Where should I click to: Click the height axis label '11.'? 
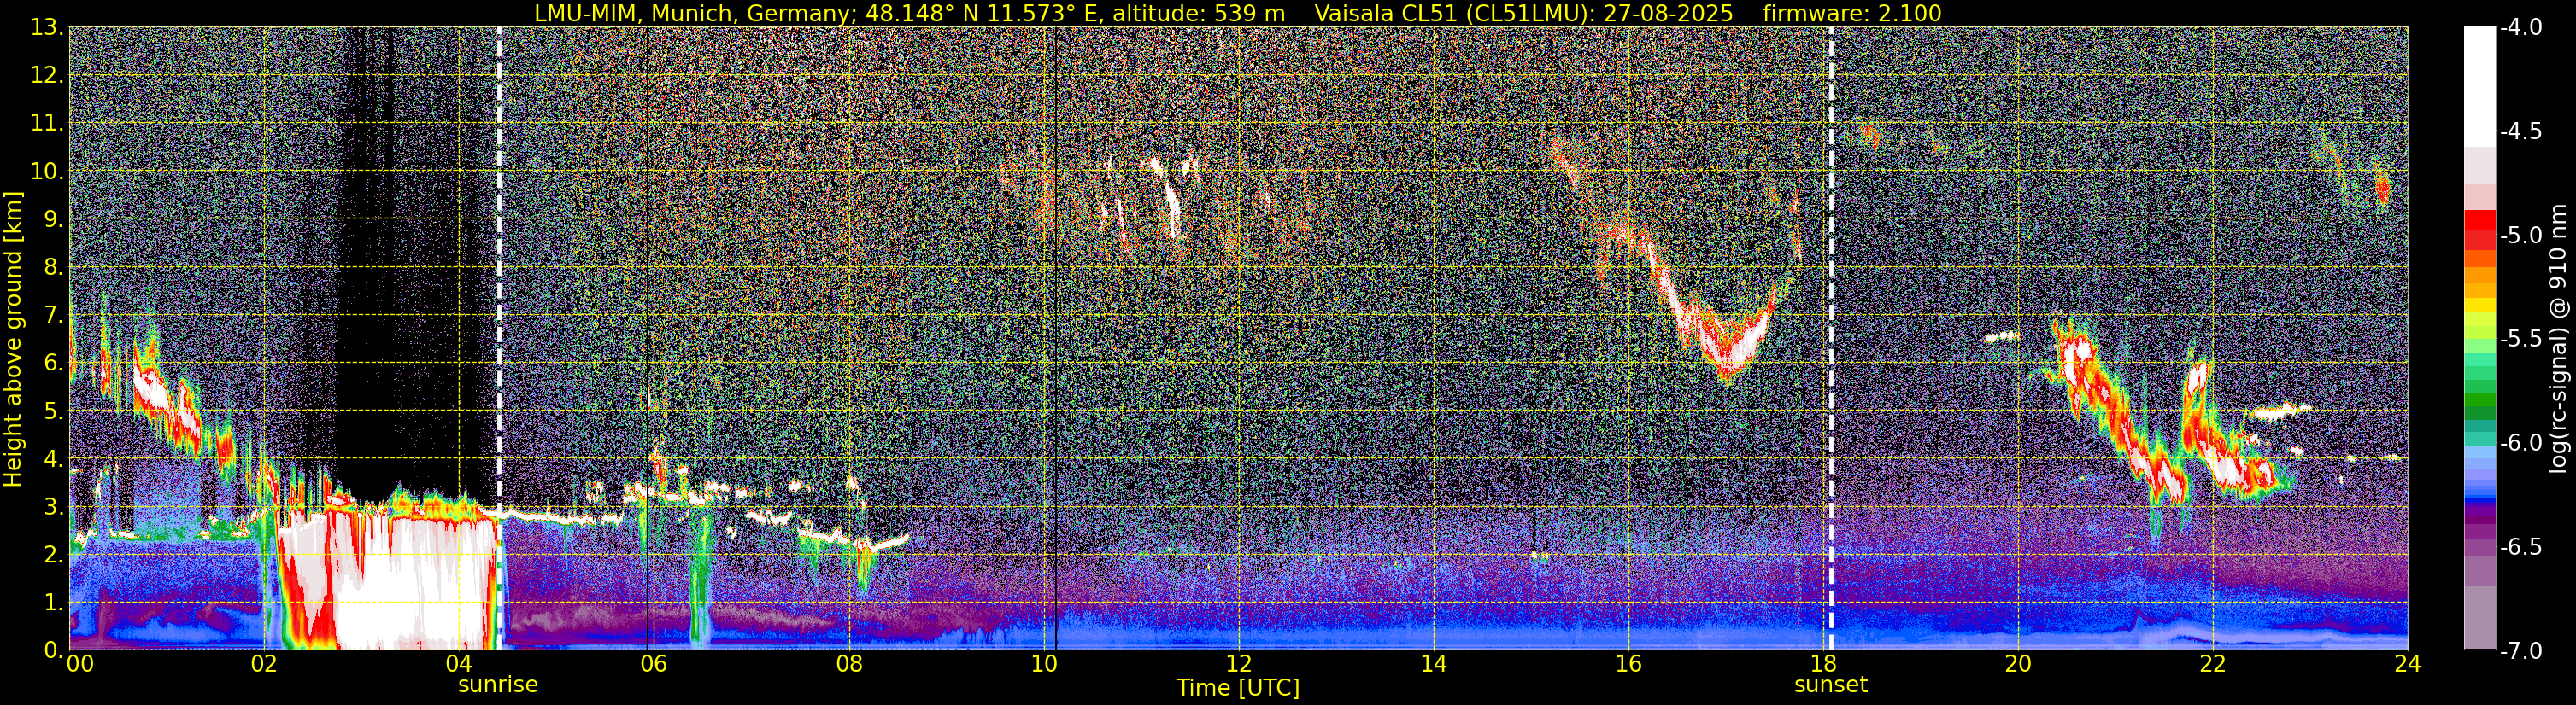(47, 124)
